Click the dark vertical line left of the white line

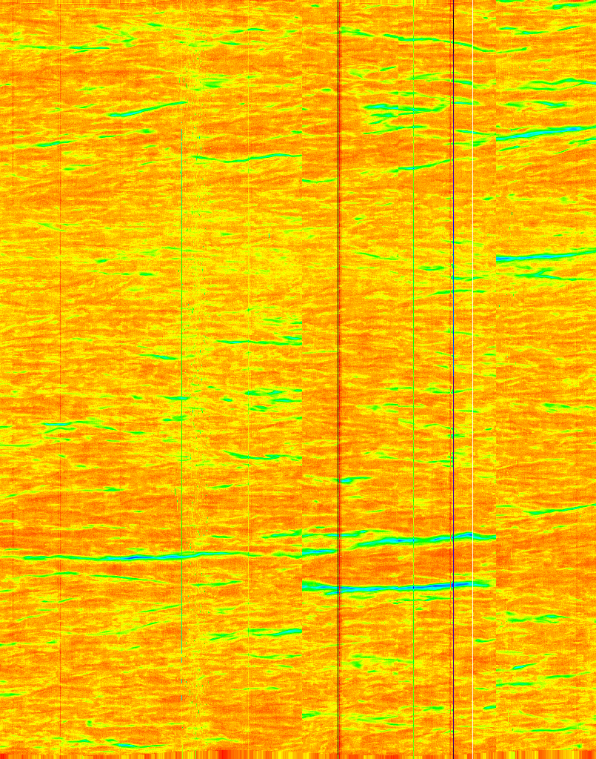click(452, 371)
